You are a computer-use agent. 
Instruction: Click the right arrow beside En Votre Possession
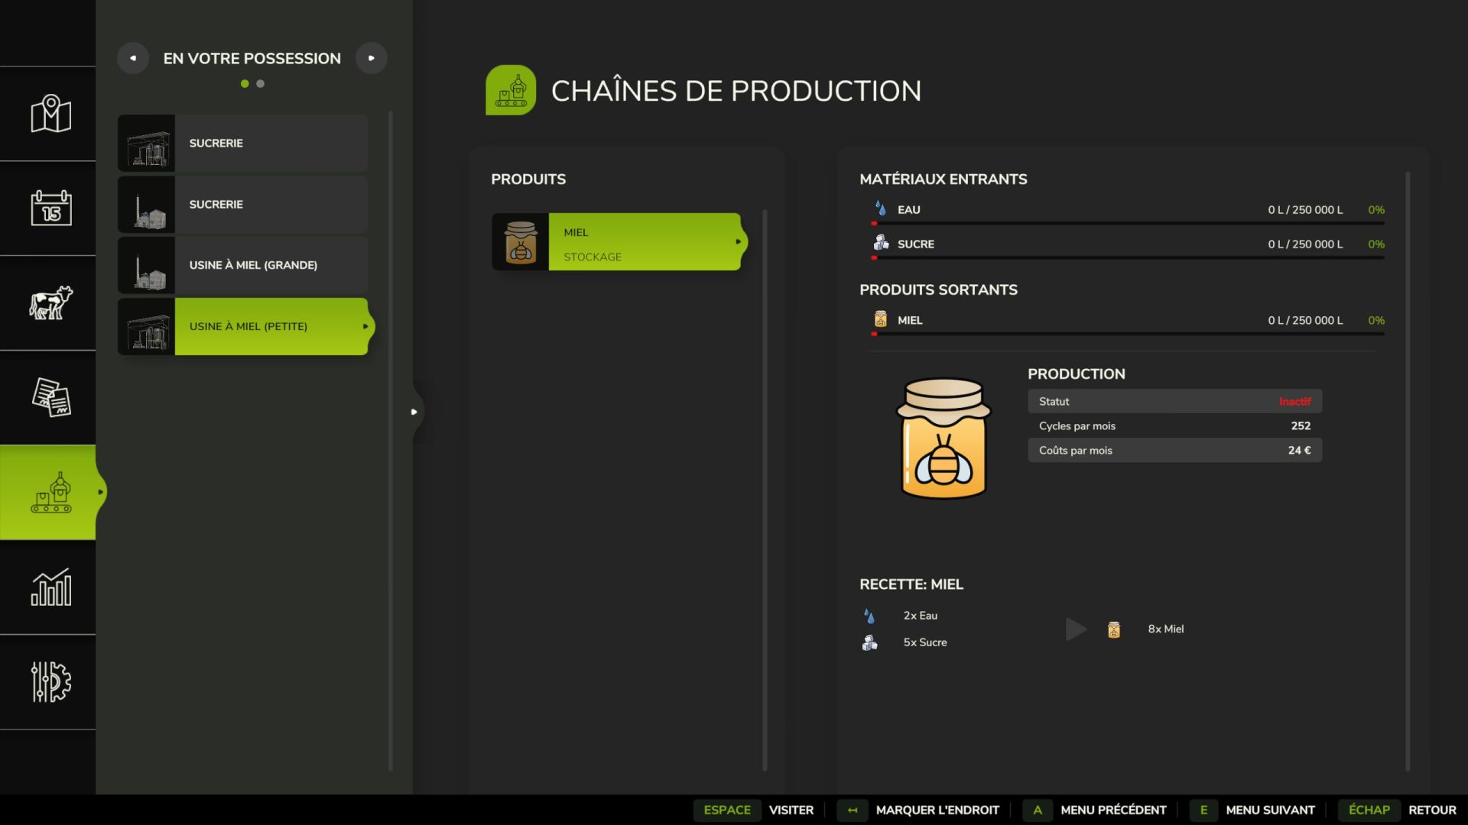point(372,57)
